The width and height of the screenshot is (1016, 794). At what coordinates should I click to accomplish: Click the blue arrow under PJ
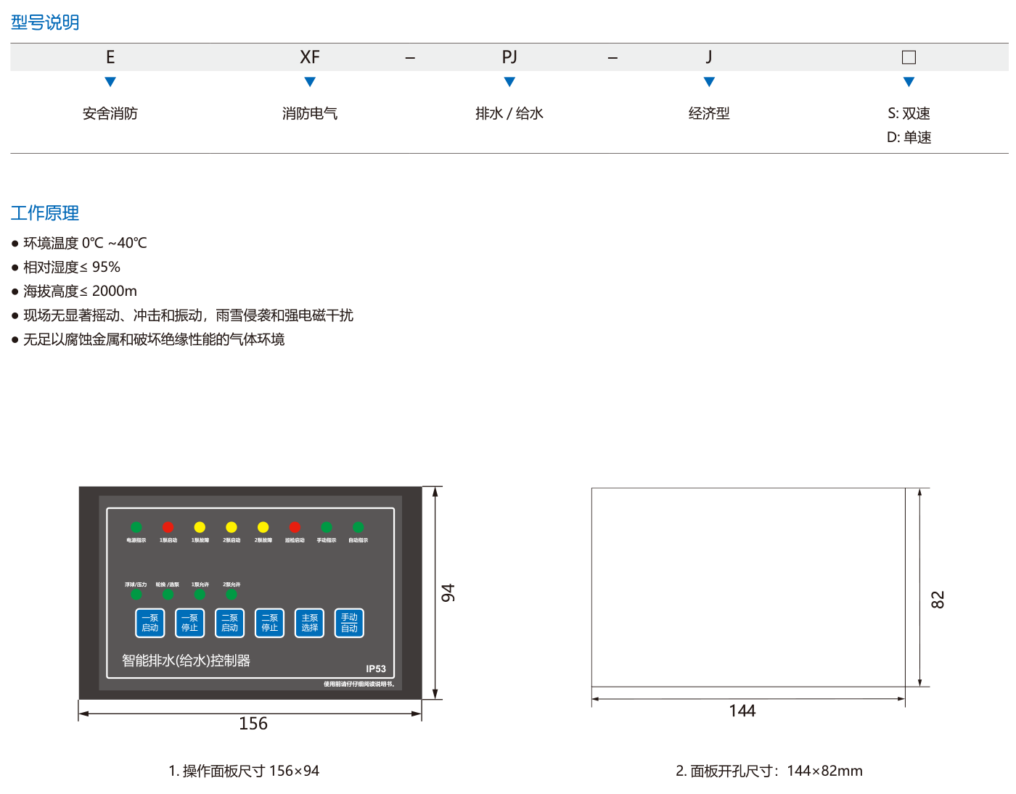[509, 82]
